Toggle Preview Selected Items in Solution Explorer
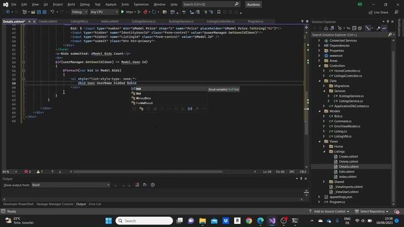 (x=384, y=28)
